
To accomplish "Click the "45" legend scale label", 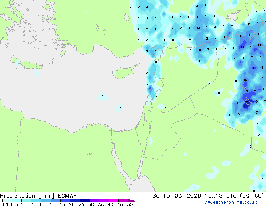I will pyautogui.click(x=120, y=204).
